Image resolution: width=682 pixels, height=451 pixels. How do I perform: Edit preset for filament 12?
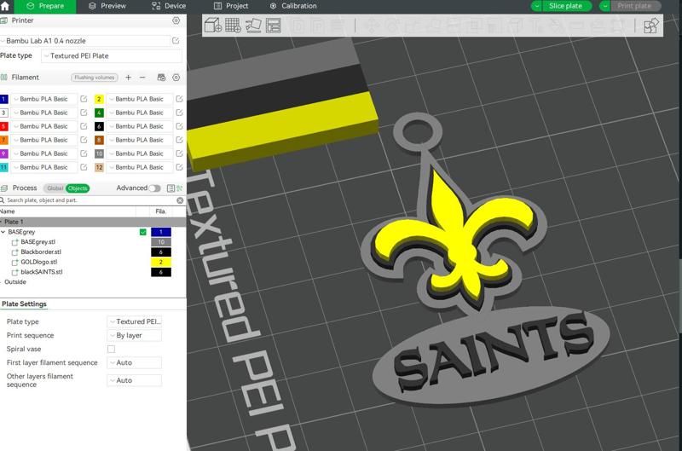179,167
